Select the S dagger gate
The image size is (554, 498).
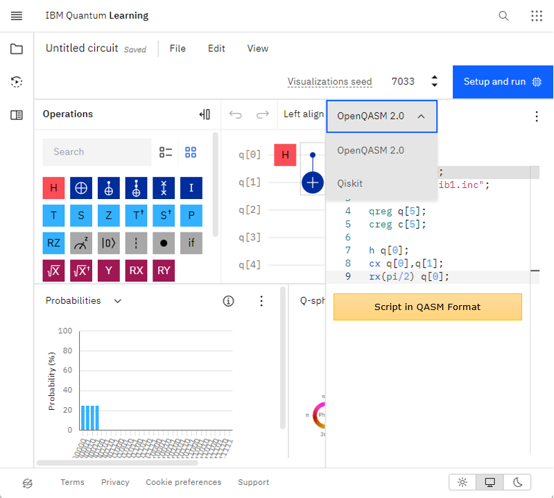(164, 215)
